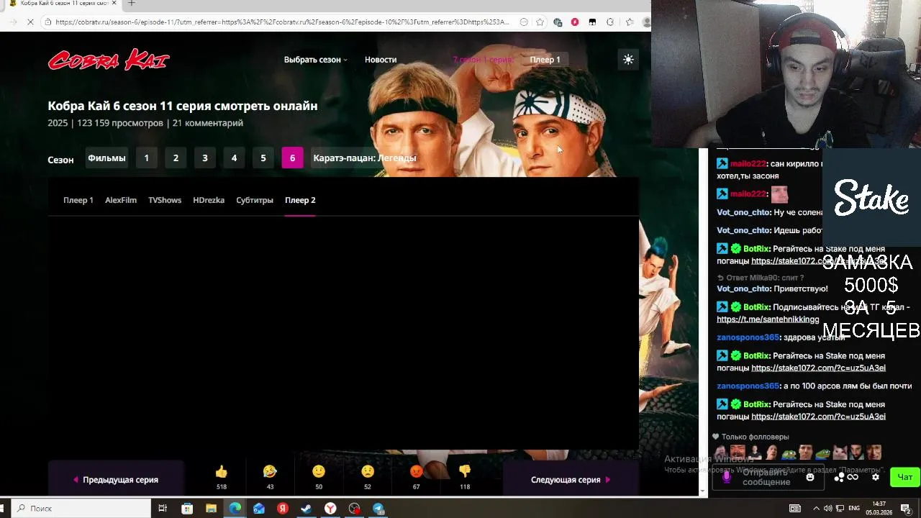The height and width of the screenshot is (518, 921).
Task: Open the notification center icon
Action: tap(906, 509)
